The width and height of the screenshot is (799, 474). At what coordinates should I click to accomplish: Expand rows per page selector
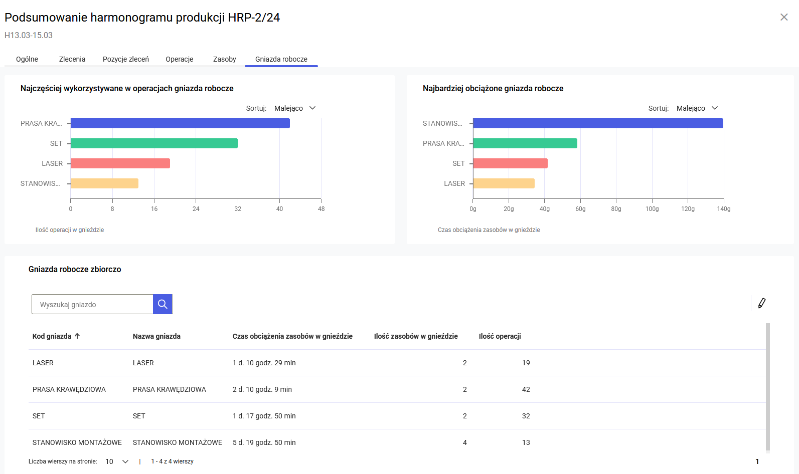117,461
